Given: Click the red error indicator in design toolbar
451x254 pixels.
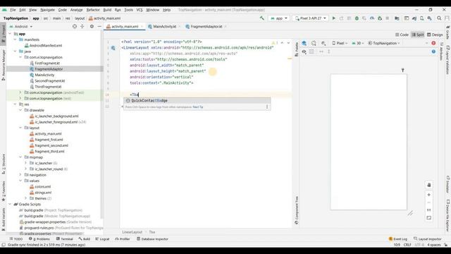Looking at the screenshot, I should click(433, 43).
